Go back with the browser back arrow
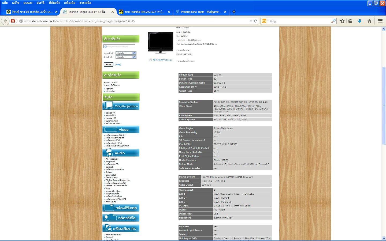 (5, 21)
